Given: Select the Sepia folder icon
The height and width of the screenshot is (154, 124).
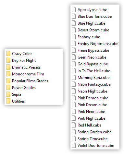Looking at the screenshot, I should tap(8, 94).
